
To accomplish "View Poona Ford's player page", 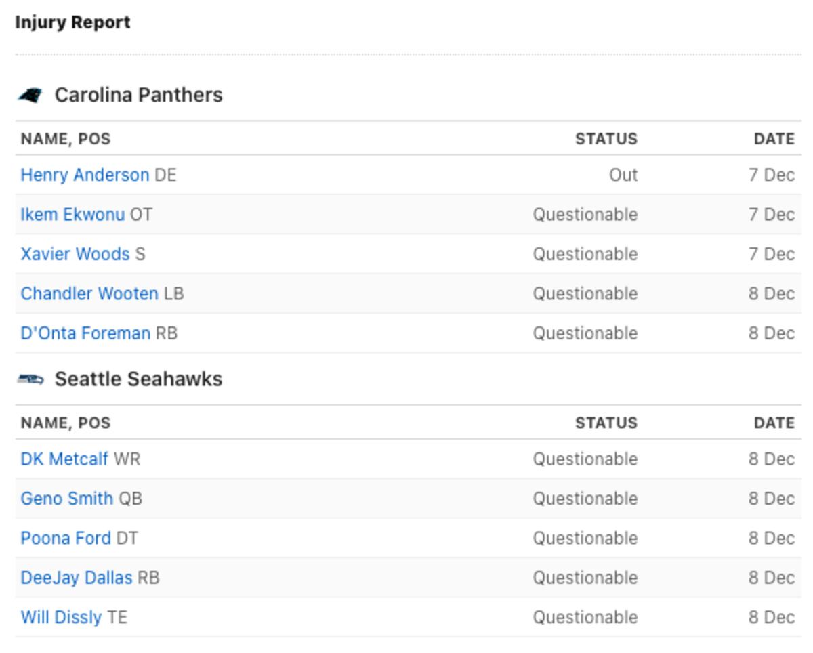I will [x=66, y=539].
